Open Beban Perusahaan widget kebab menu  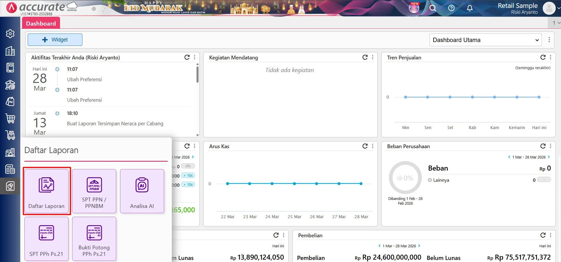550,146
